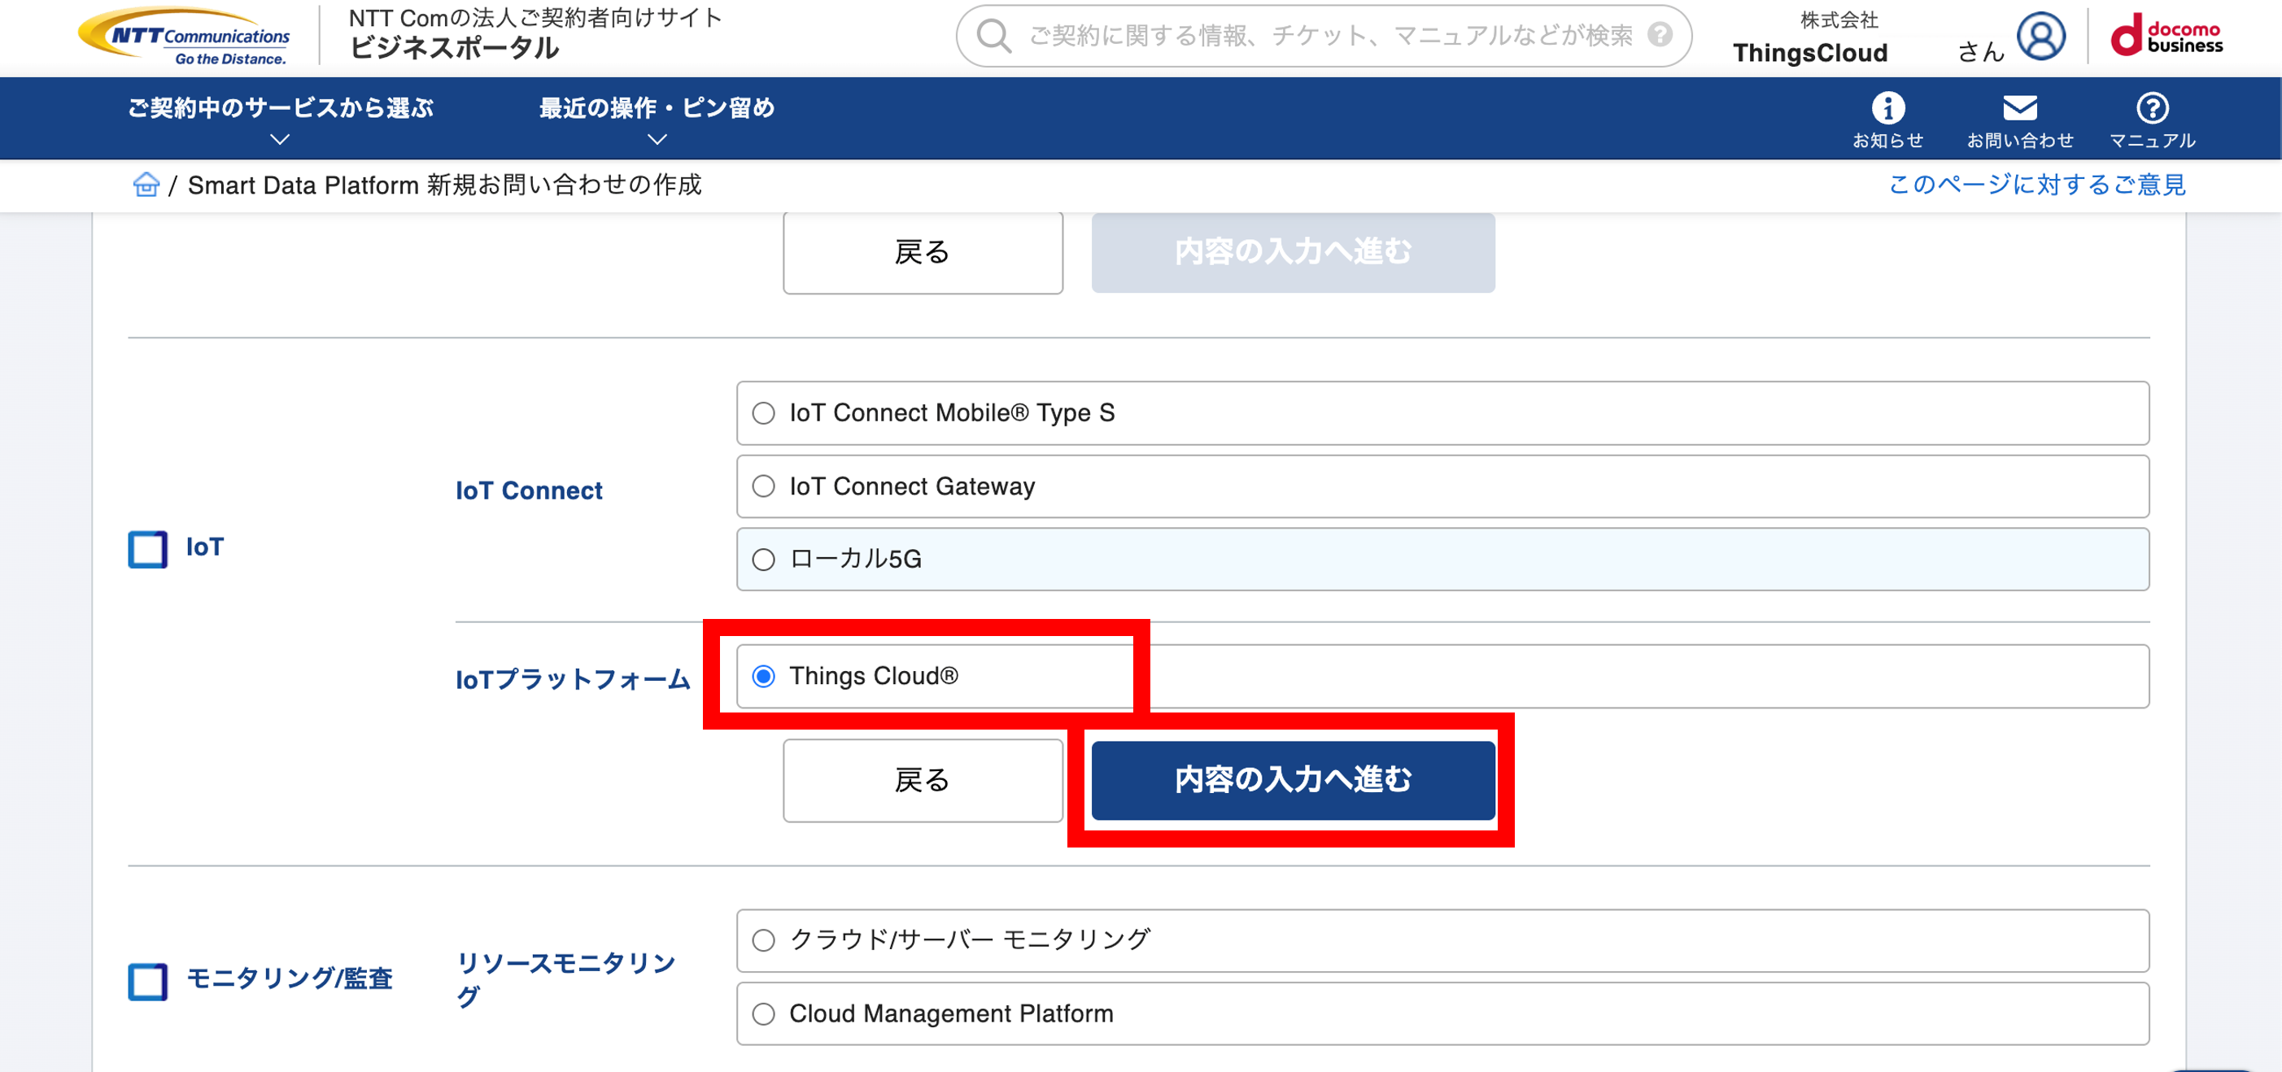This screenshot has width=2282, height=1072.
Task: Click the upper 戻る button
Action: [x=923, y=252]
